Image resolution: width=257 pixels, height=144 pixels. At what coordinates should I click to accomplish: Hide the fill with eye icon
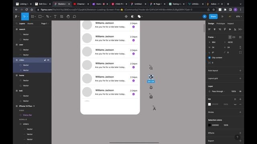point(235,104)
